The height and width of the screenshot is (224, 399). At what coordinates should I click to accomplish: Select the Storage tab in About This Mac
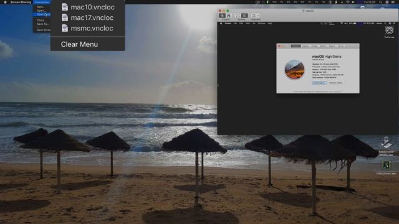pos(314,46)
